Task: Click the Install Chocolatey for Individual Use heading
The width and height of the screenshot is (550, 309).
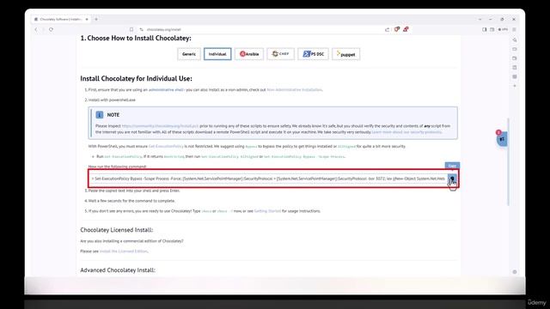Action: click(x=136, y=78)
